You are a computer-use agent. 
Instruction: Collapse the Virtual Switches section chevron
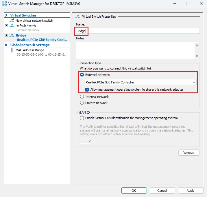[6, 15]
